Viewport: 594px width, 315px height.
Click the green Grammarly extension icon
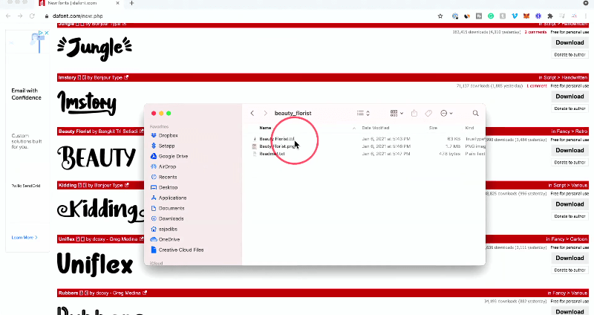491,16
